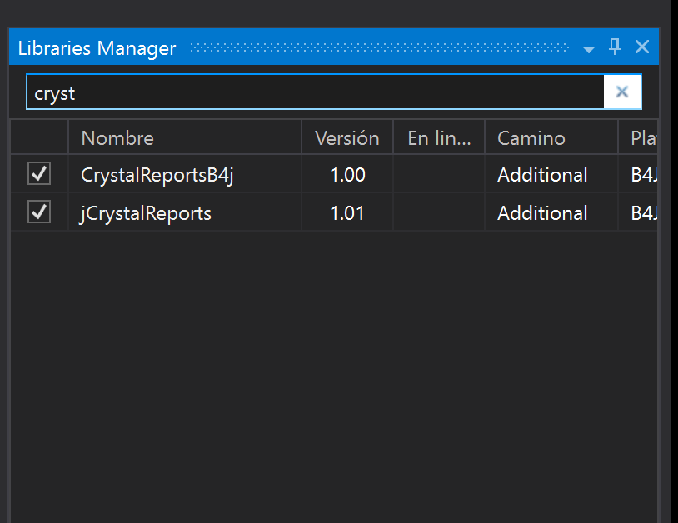678x523 pixels.
Task: Click the partially visible Pla... column header
Action: click(644, 138)
